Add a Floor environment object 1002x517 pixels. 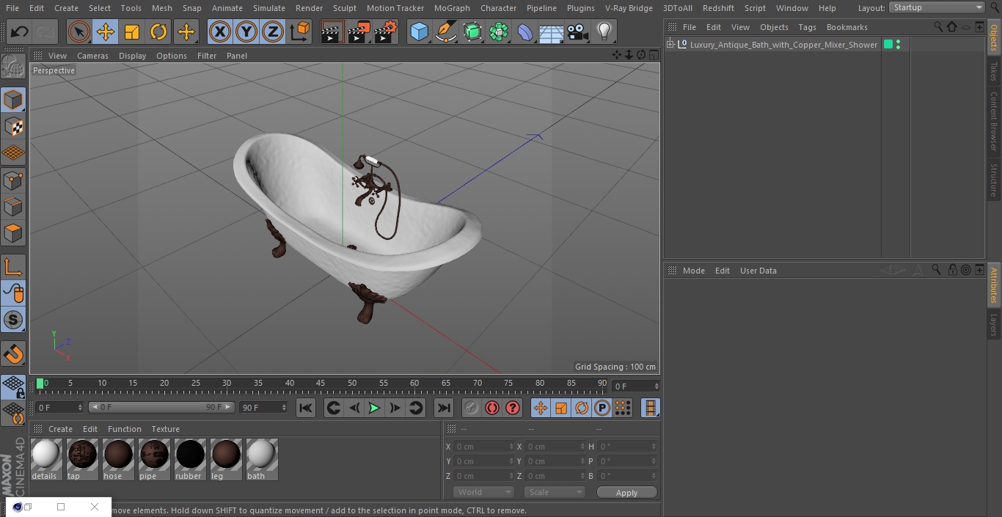coord(551,32)
